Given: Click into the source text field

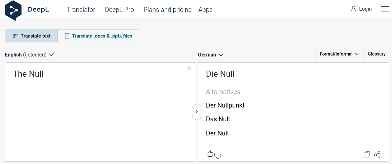Looking at the screenshot, I should tap(100, 112).
